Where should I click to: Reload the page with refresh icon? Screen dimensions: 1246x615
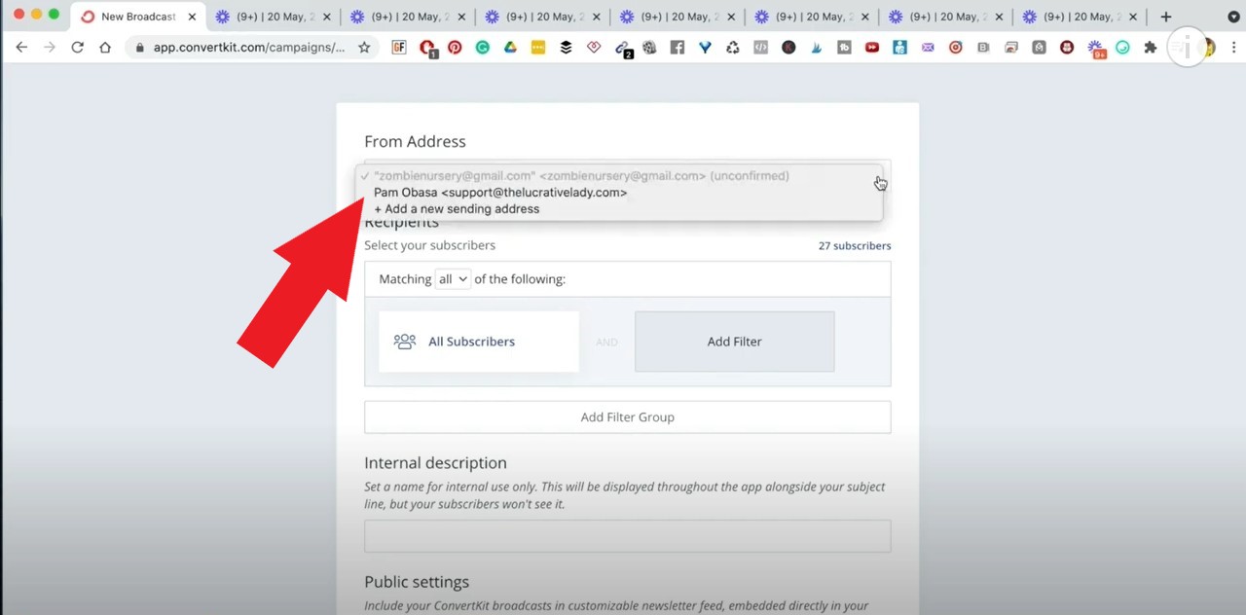click(x=77, y=46)
